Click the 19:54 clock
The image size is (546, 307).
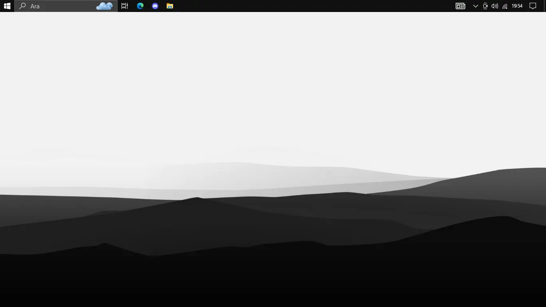(x=517, y=6)
